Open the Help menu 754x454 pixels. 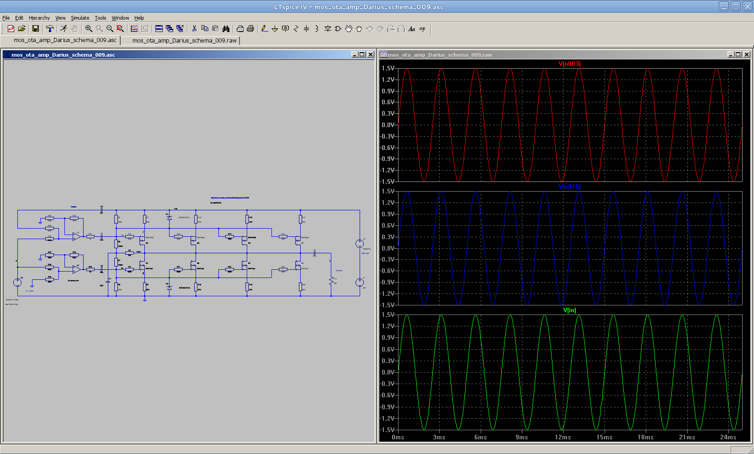tap(139, 18)
